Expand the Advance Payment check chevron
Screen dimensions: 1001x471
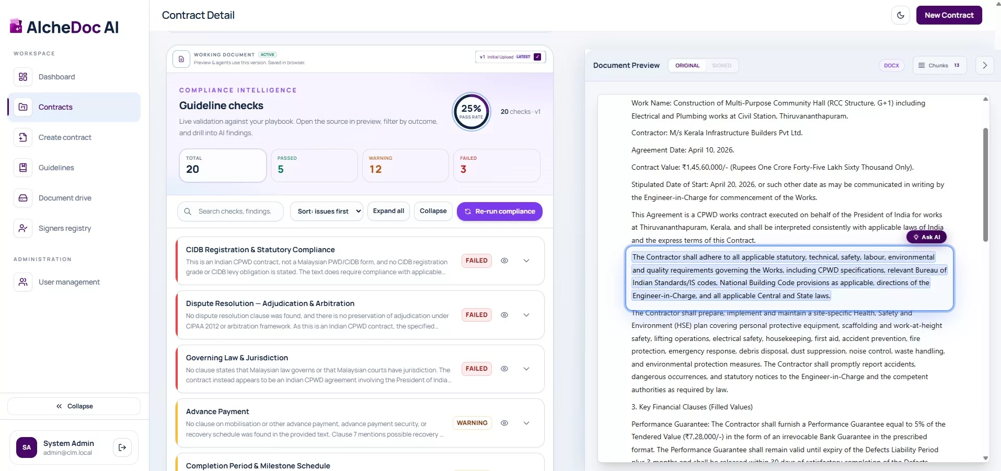click(x=526, y=423)
